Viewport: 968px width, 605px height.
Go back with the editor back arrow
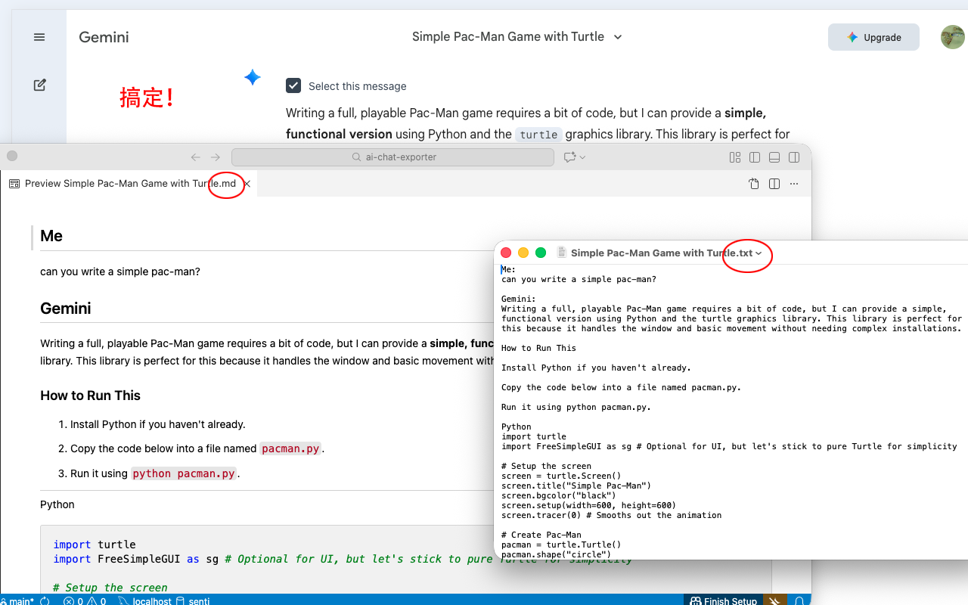[x=196, y=157]
